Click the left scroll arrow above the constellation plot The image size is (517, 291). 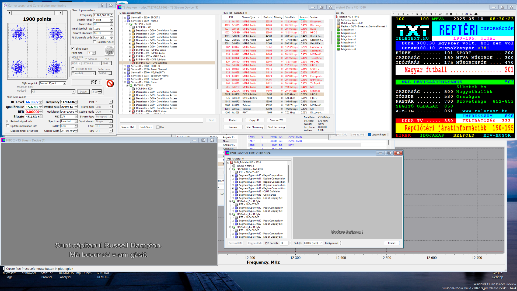[x=9, y=13]
